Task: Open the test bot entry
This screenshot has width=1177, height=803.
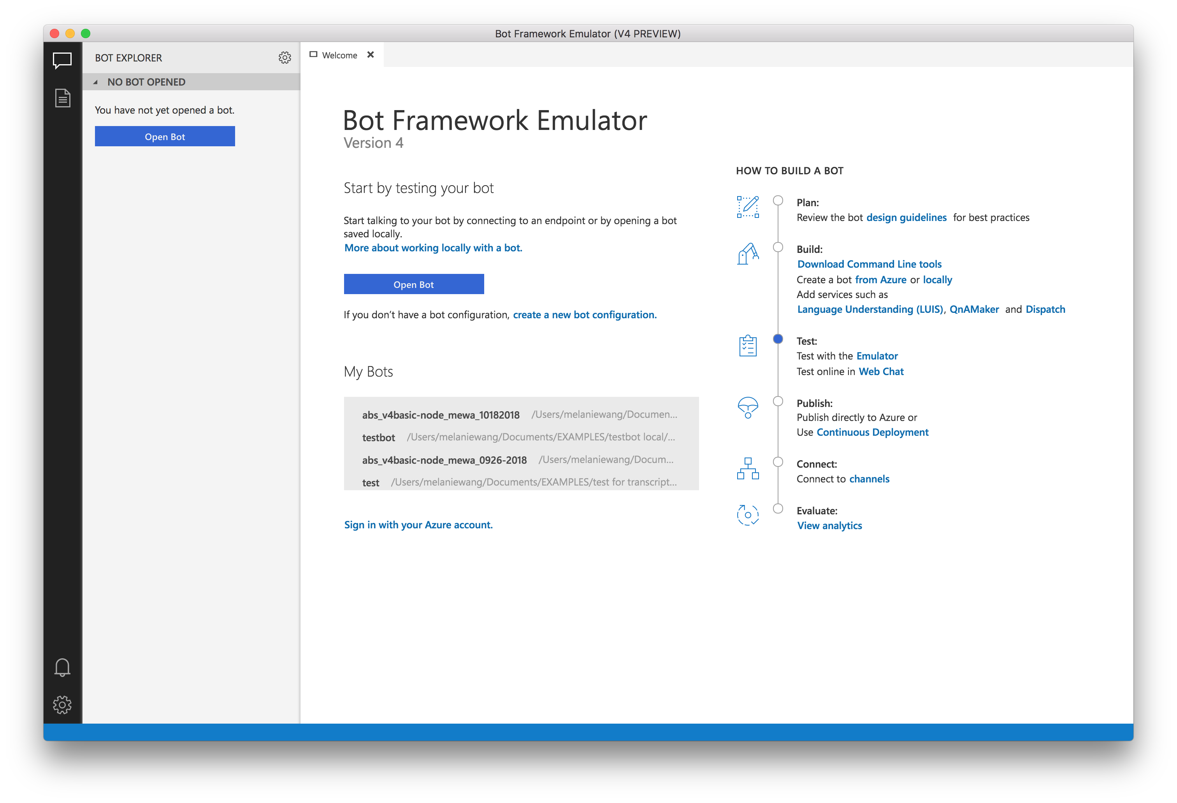Action: (x=521, y=482)
